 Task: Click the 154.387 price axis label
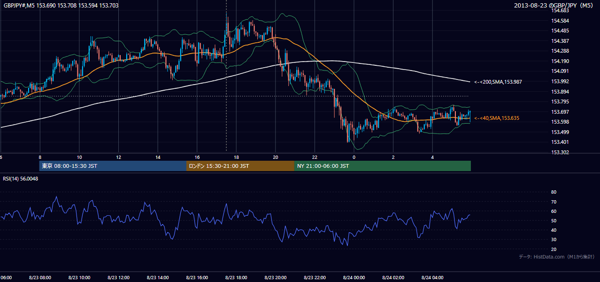coord(560,41)
